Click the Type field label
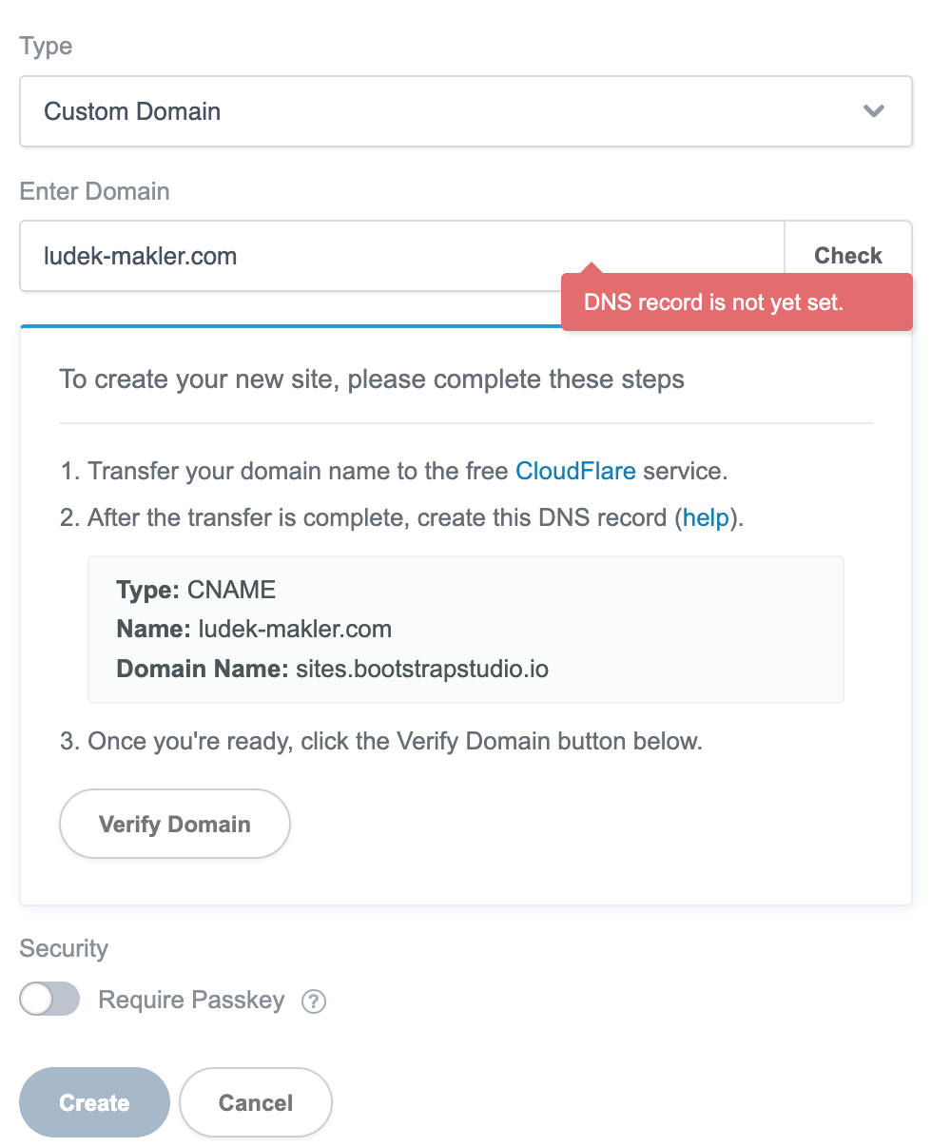The width and height of the screenshot is (951, 1147). point(46,47)
